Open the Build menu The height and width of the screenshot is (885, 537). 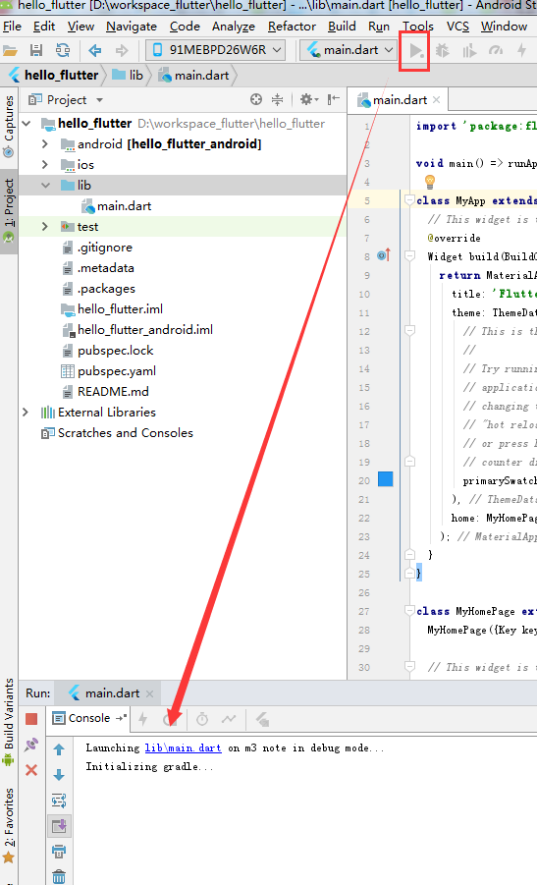pyautogui.click(x=342, y=27)
